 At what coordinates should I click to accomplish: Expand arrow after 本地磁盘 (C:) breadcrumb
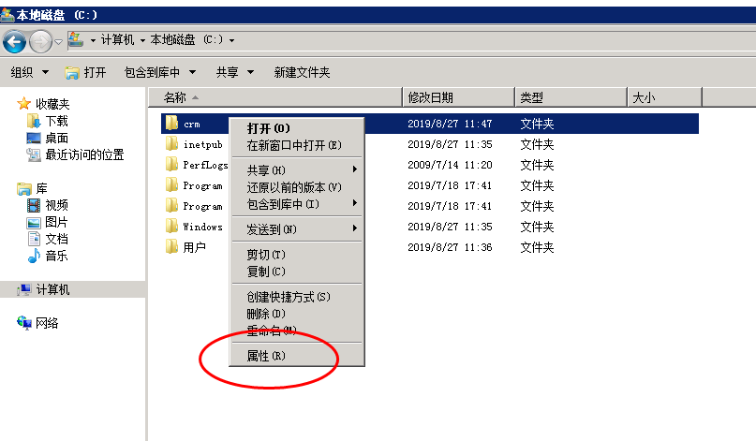pos(232,40)
